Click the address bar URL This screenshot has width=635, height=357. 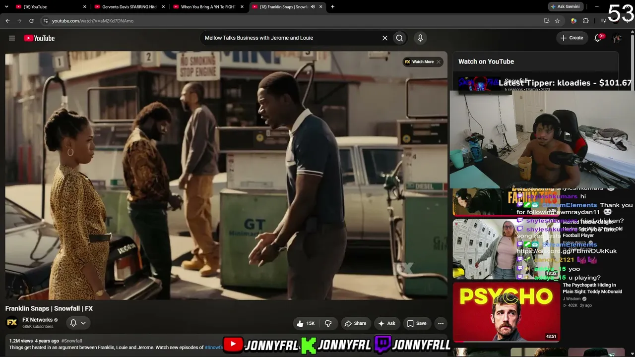pyautogui.click(x=93, y=21)
